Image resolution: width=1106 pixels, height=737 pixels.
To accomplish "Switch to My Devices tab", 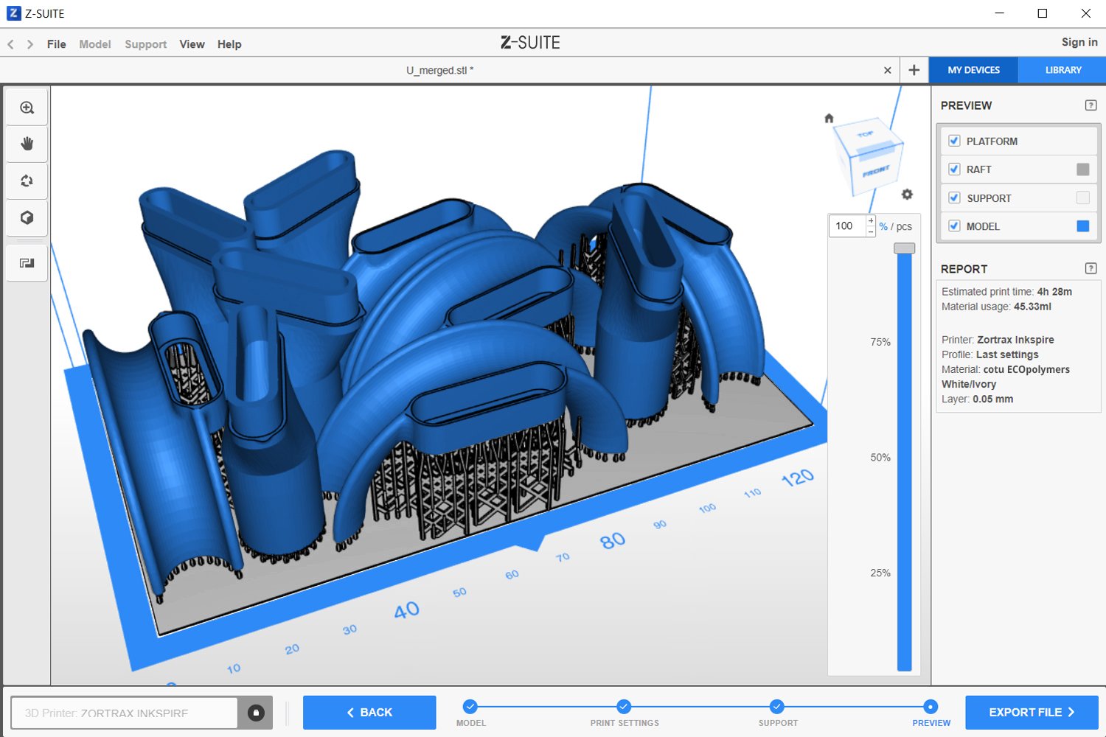I will [974, 70].
